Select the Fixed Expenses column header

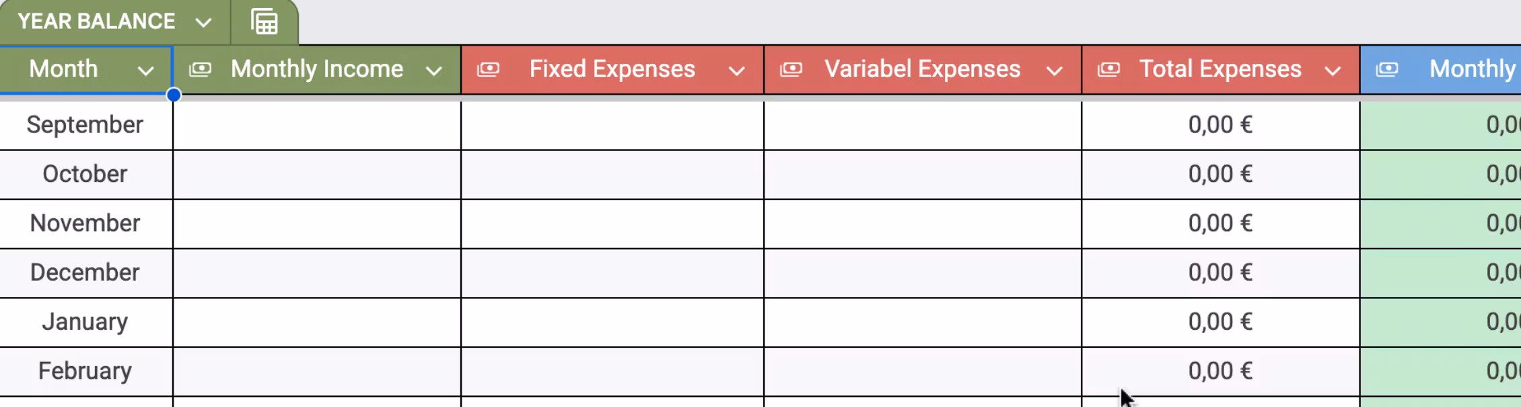coord(611,69)
